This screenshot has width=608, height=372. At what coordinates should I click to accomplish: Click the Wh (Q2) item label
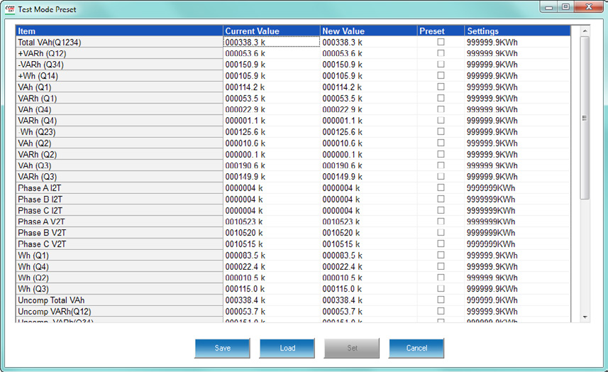coord(119,278)
